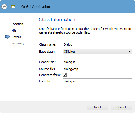Open the Base class dropdown arrow
This screenshot has height=113, width=135.
coord(129,51)
